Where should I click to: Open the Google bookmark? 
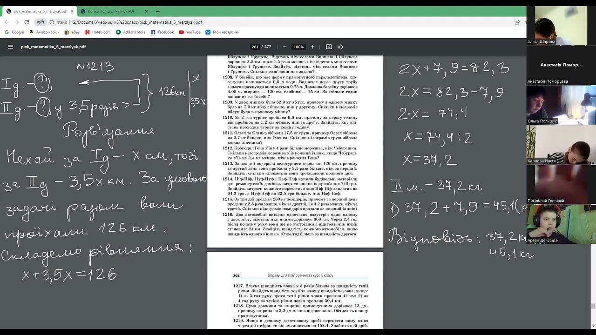click(x=14, y=32)
